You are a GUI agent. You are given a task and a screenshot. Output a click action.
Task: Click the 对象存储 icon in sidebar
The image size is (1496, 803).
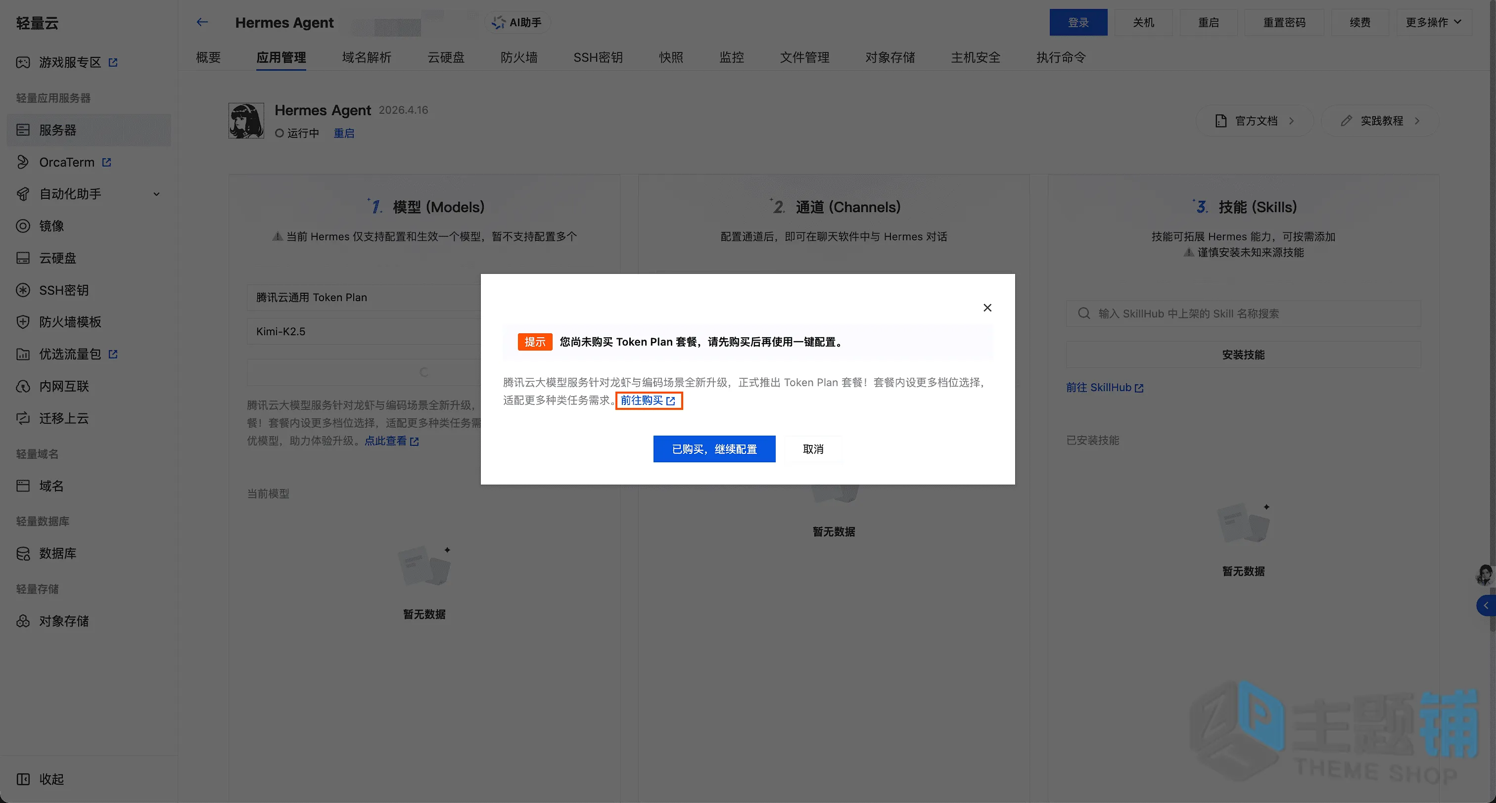pyautogui.click(x=23, y=621)
